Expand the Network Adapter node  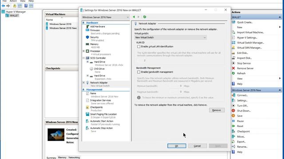pos(84,83)
